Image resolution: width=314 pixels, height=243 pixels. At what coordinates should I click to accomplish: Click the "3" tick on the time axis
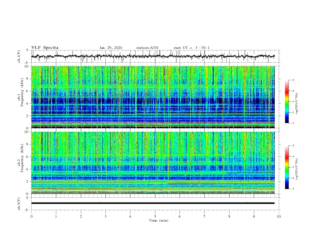pos(105,216)
